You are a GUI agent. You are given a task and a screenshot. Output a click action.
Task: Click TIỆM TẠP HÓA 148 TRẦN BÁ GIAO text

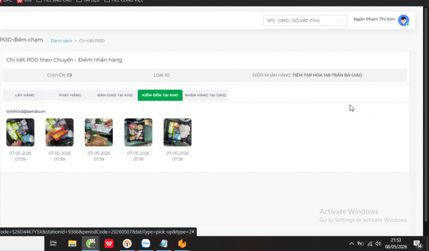327,75
